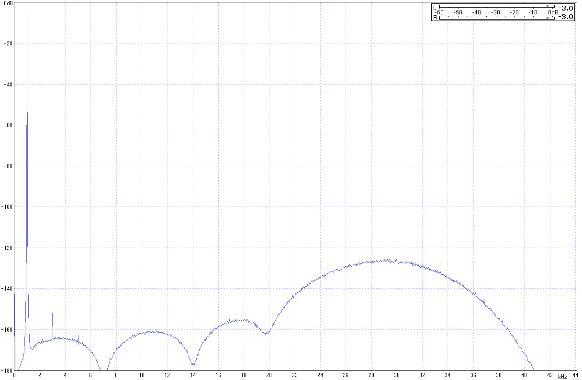The image size is (582, 380).
Task: Click the 36 kHz tick label
Action: tap(473, 376)
